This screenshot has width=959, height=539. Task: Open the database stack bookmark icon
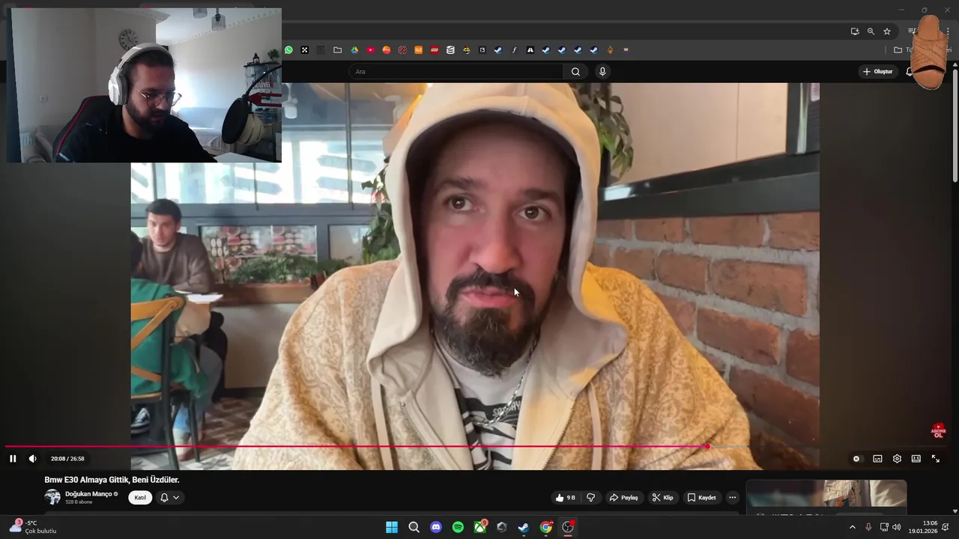click(450, 50)
